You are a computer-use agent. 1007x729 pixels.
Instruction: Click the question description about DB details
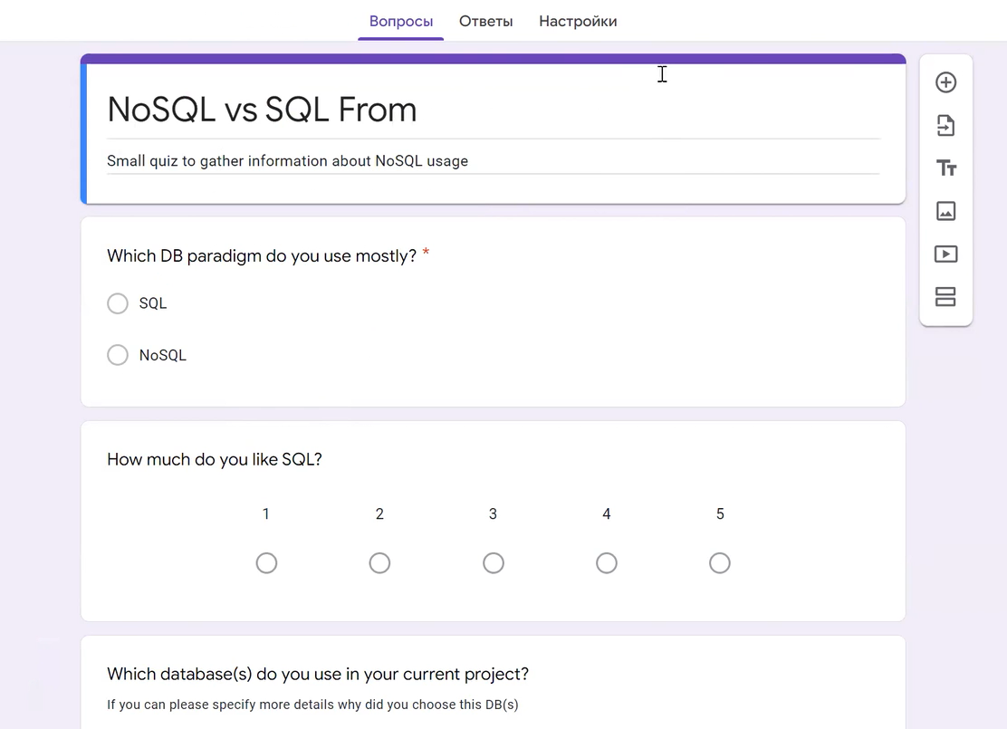pos(312,704)
